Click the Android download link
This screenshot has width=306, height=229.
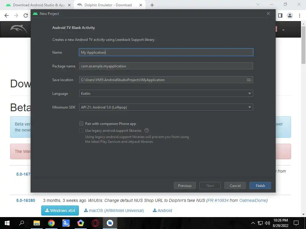tap(162, 211)
